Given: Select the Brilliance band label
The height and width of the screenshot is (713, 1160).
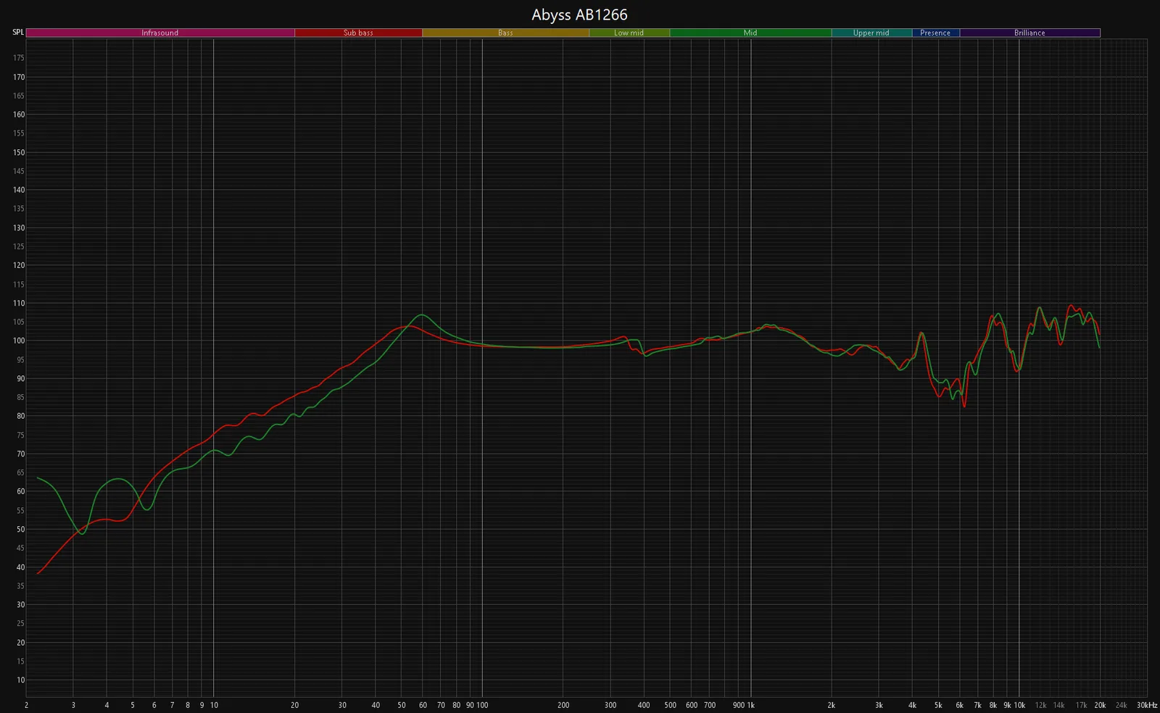Looking at the screenshot, I should 1029,33.
